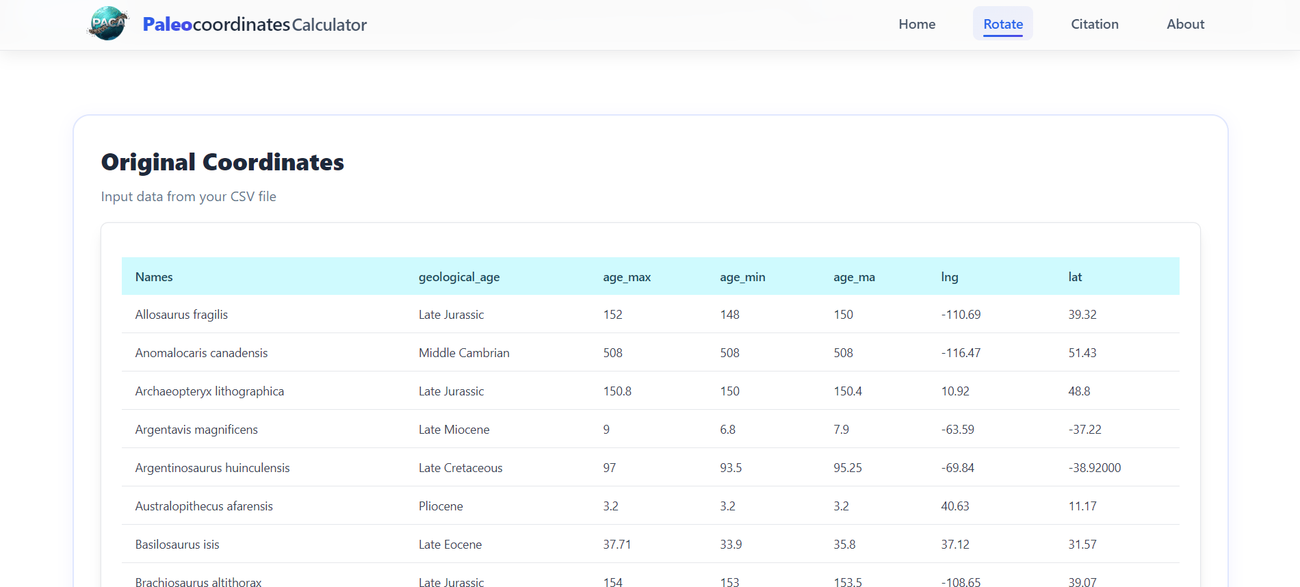Viewport: 1300px width, 587px height.
Task: Click the geological_age column header
Action: [459, 277]
